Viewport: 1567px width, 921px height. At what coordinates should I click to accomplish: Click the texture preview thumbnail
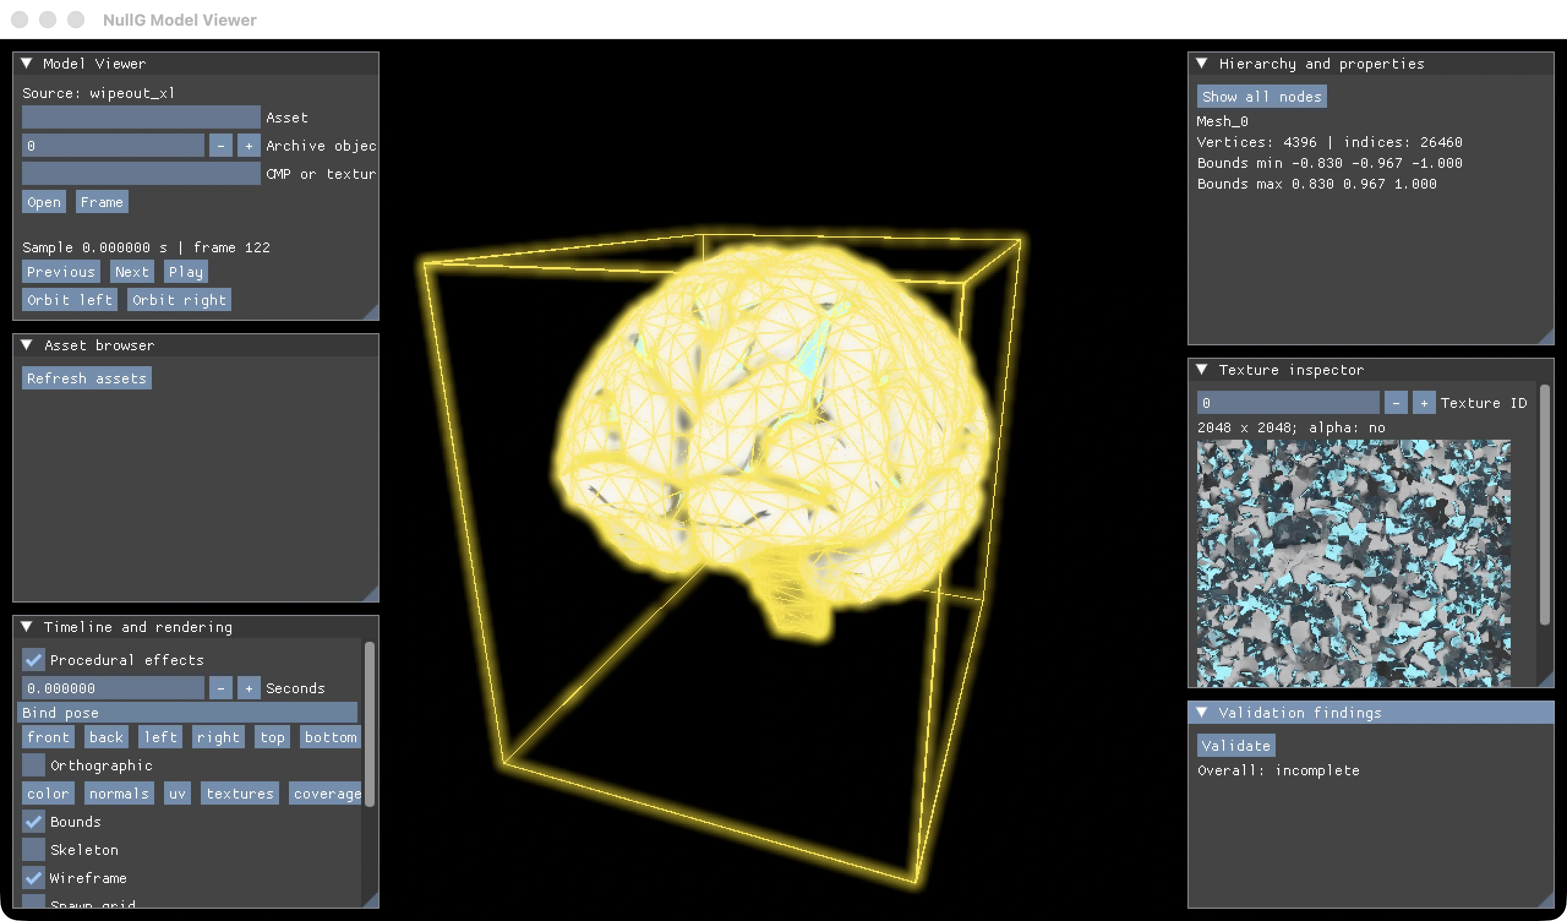[x=1354, y=563]
